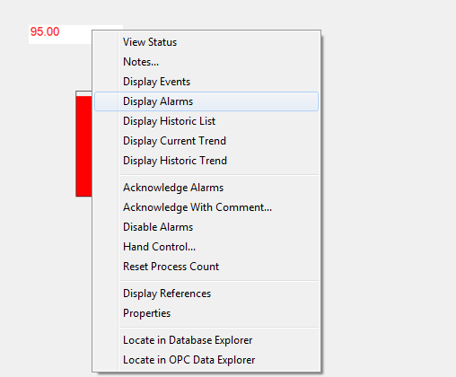Image resolution: width=456 pixels, height=377 pixels.
Task: Click empty gray area right of menu
Action: point(389,180)
